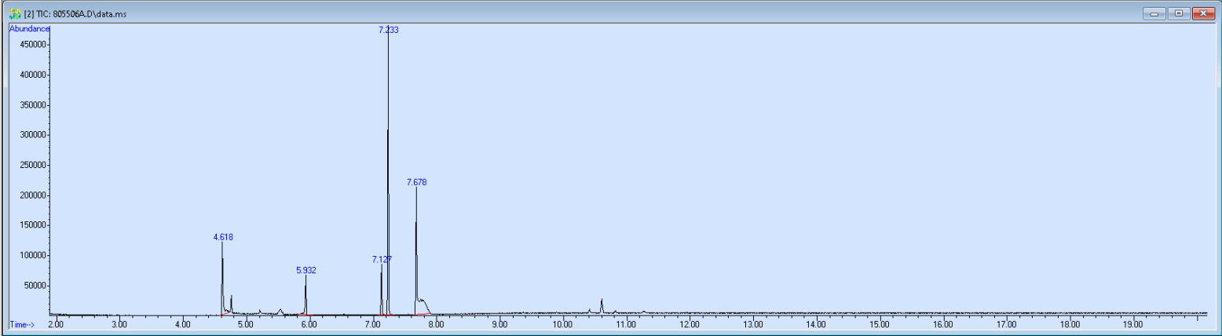The image size is (1222, 336).
Task: Select the peak labeled 4.618
Action: tap(223, 236)
